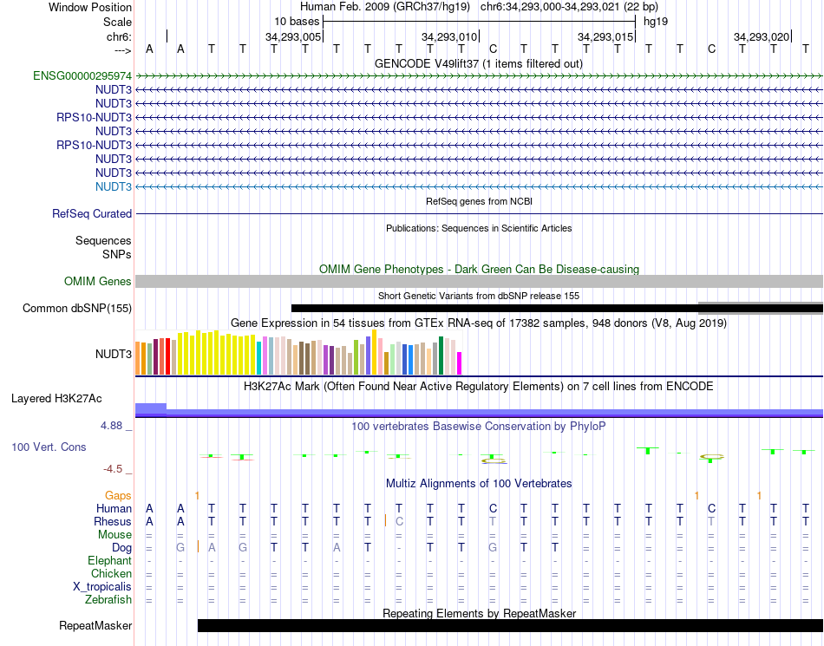Click Publications: Sequences in Scientific Articles title

(479, 228)
